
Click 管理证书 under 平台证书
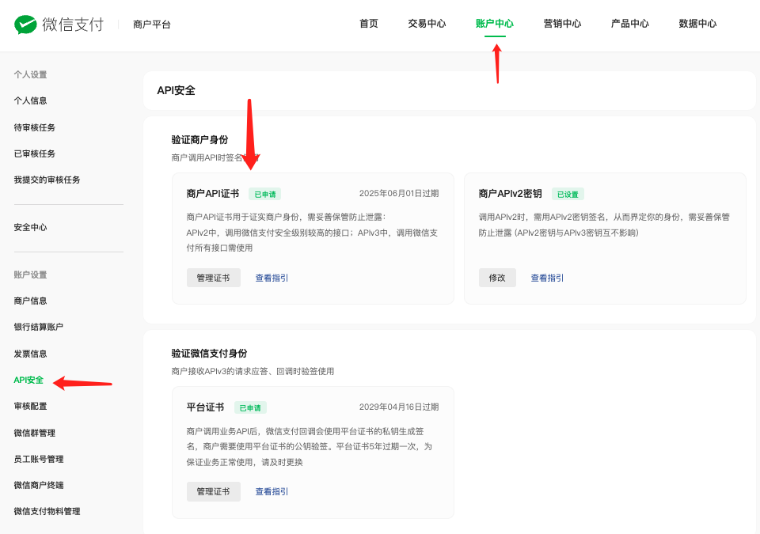pos(213,491)
